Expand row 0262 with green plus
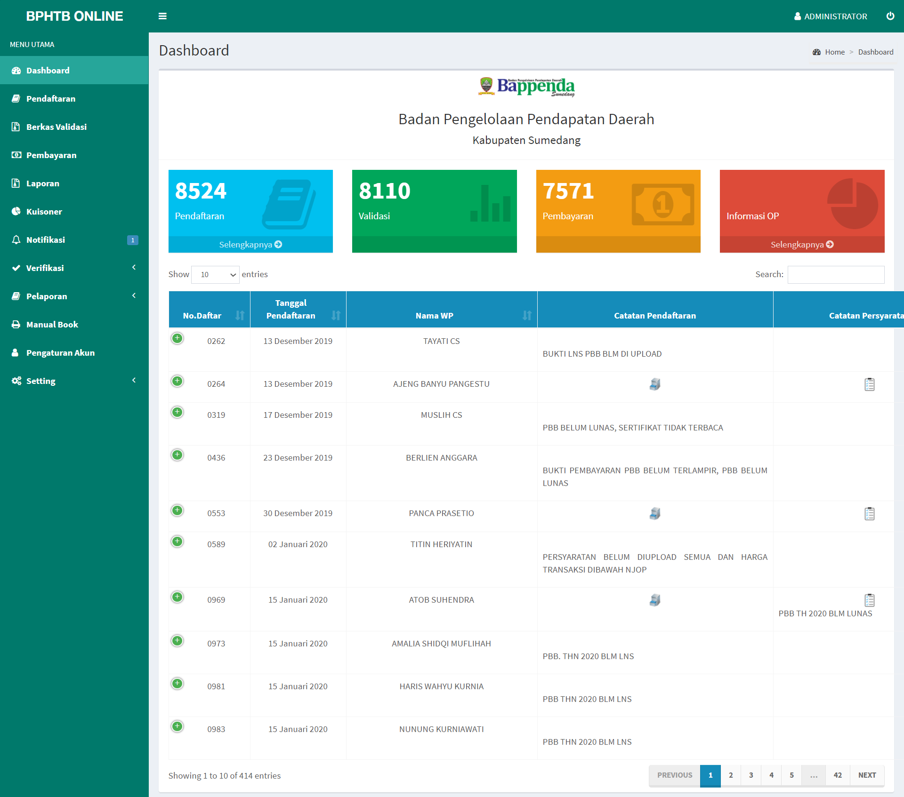 click(x=177, y=338)
